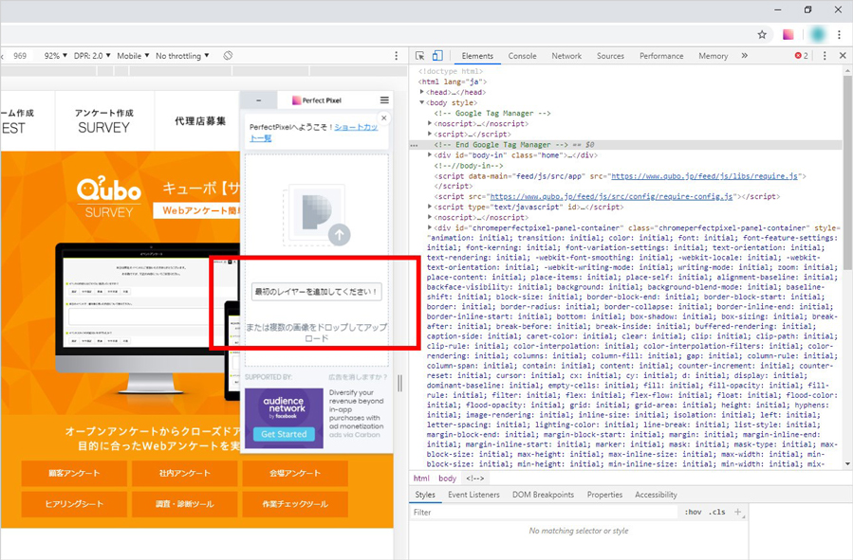Open the No throttling dropdown
853x560 pixels.
tap(182, 55)
